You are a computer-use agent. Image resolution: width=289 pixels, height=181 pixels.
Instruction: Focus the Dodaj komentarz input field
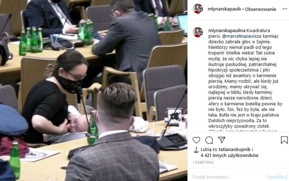pos(228,177)
